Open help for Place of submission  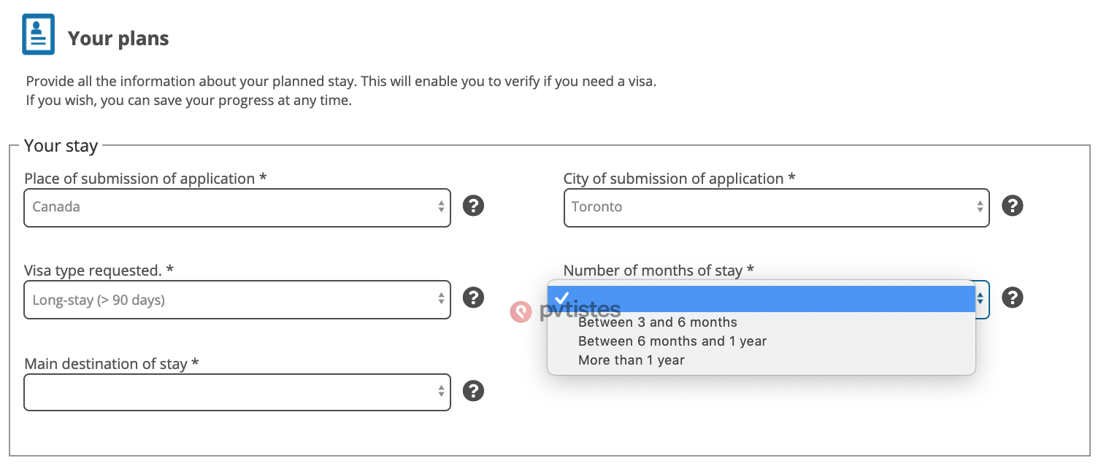click(x=474, y=206)
